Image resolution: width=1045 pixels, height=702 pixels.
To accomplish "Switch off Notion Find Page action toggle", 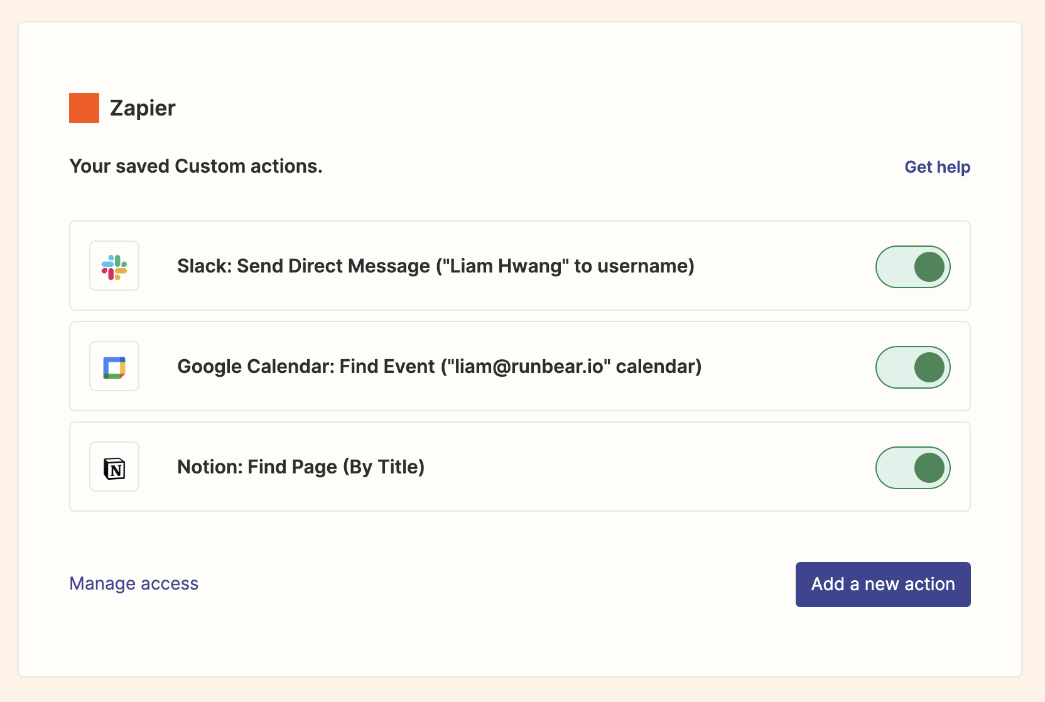I will [x=913, y=468].
